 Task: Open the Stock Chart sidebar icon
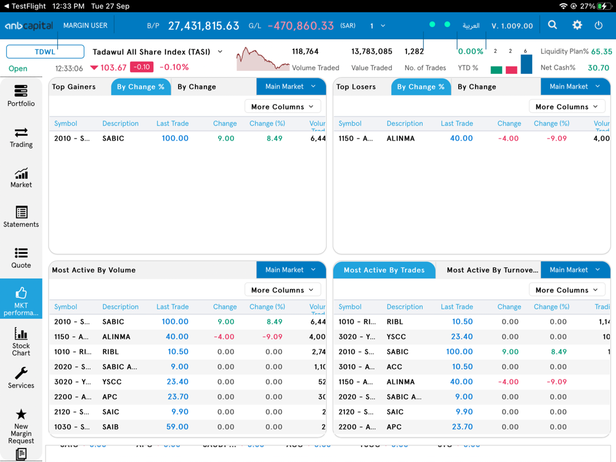point(21,341)
